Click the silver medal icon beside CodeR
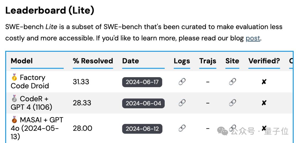298x143 pixels. (14, 98)
